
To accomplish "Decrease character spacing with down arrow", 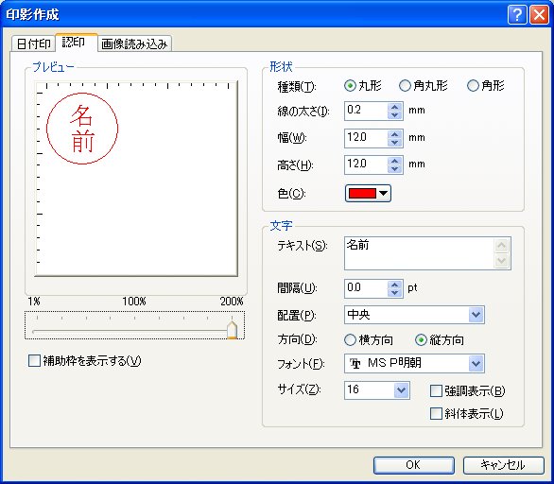I will (x=394, y=292).
